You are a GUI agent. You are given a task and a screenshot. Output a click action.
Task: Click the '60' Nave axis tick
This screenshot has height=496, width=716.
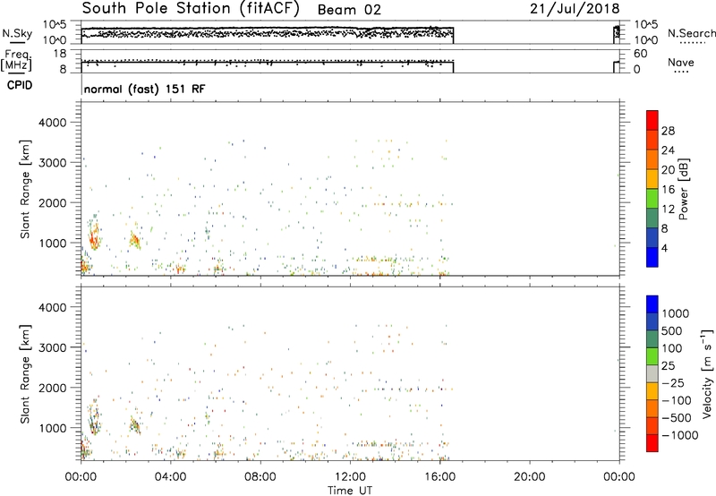point(641,54)
